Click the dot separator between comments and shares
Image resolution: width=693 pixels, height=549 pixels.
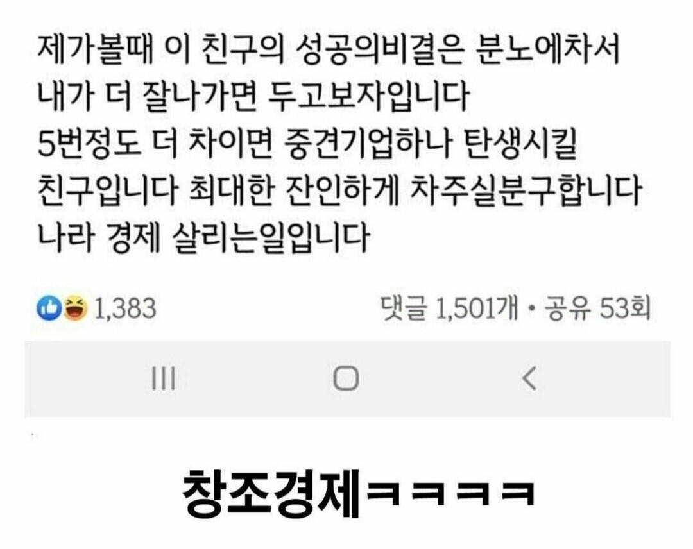531,309
